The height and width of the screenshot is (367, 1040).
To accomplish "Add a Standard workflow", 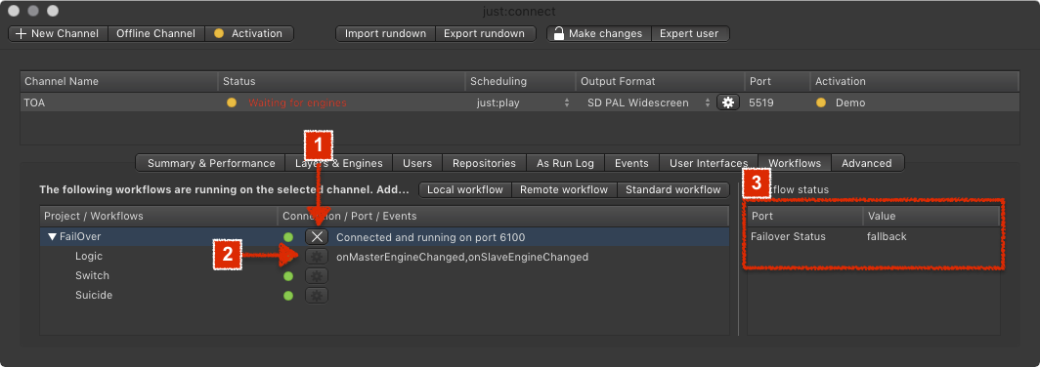I will (673, 189).
